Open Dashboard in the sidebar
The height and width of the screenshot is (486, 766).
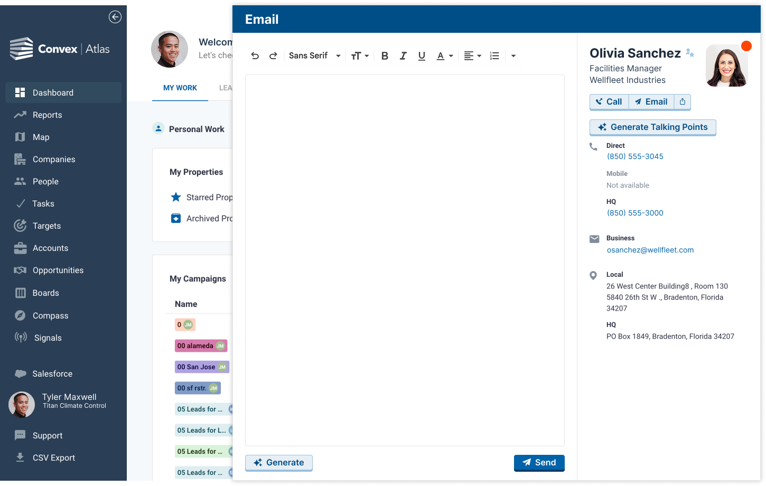coord(63,92)
